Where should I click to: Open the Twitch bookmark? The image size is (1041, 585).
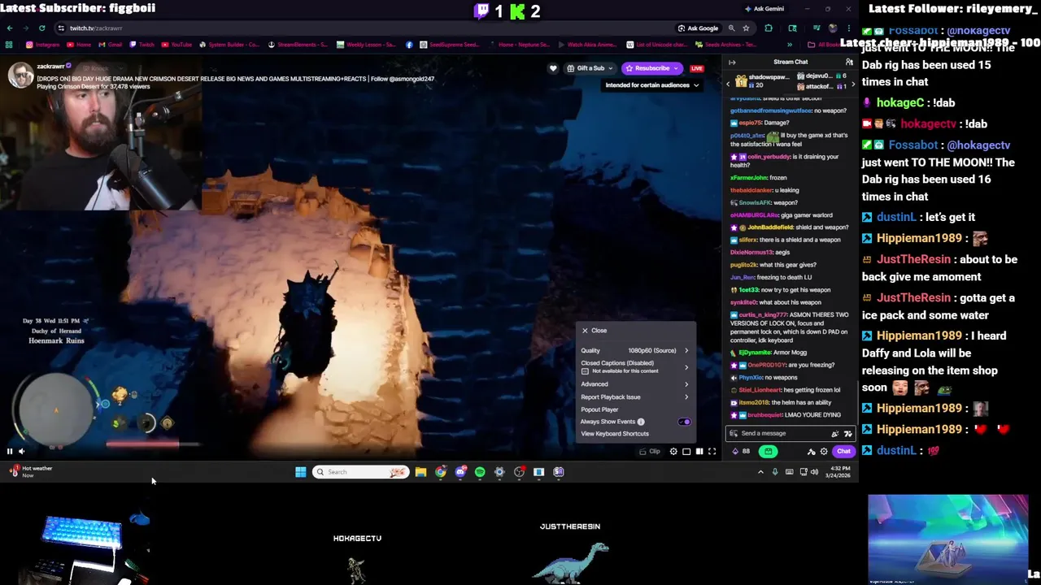click(x=142, y=45)
